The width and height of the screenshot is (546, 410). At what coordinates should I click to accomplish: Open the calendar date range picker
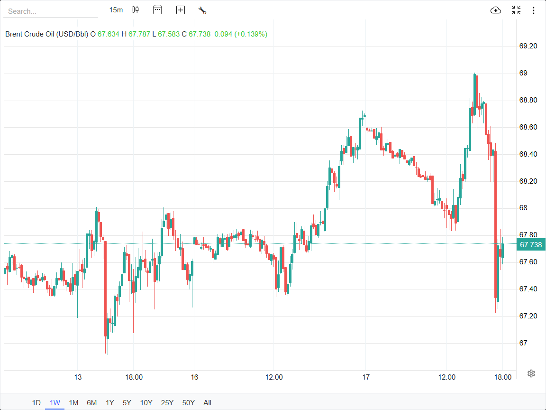(158, 10)
